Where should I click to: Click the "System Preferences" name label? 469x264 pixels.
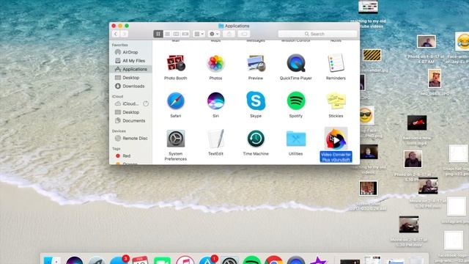[176, 156]
